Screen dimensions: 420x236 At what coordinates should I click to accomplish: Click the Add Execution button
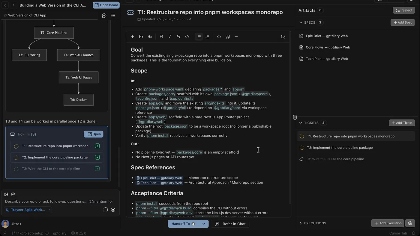coord(388,223)
